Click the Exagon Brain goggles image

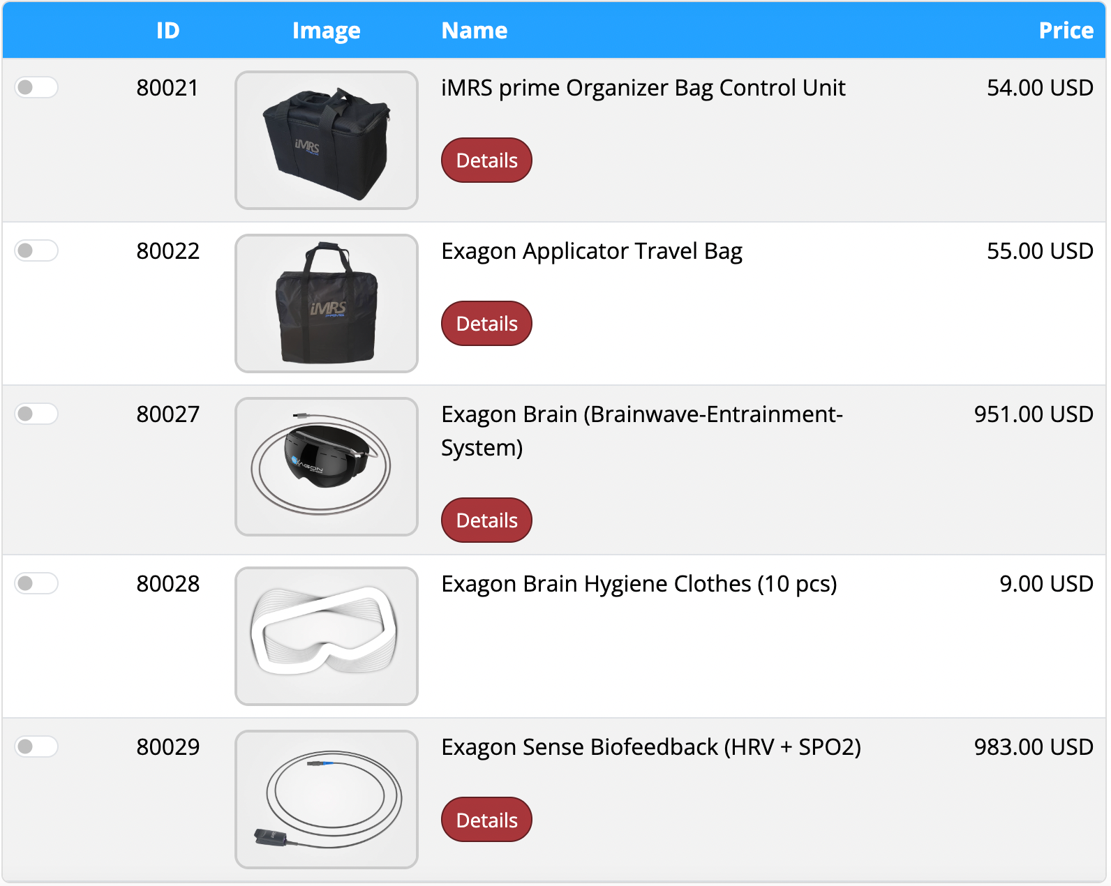point(327,467)
